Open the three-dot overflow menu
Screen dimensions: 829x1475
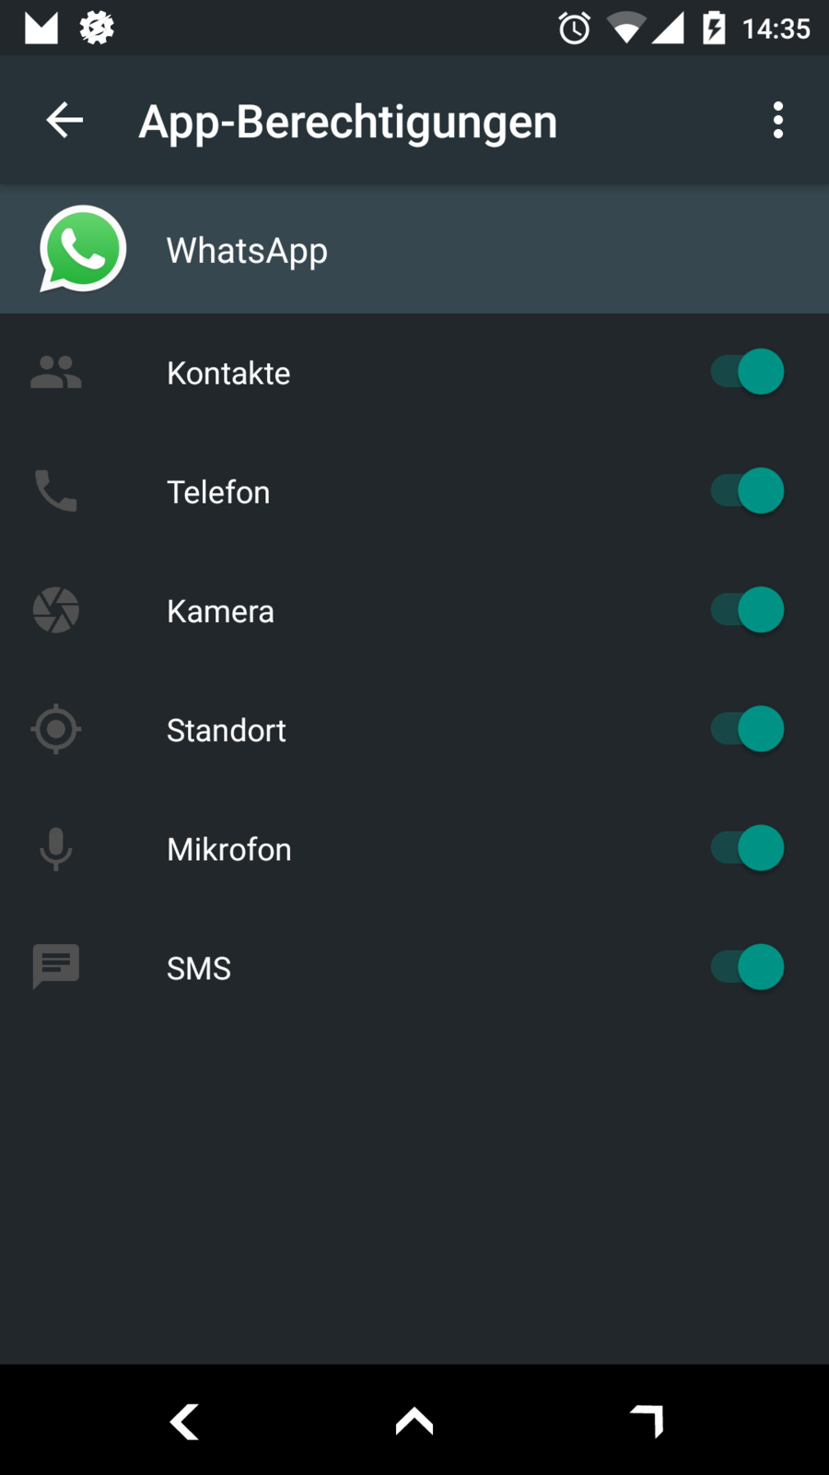778,121
